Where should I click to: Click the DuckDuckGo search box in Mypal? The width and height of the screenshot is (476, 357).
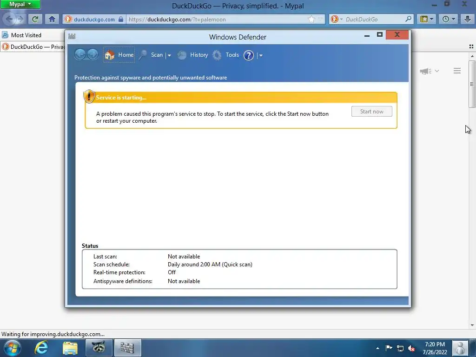coord(374,20)
